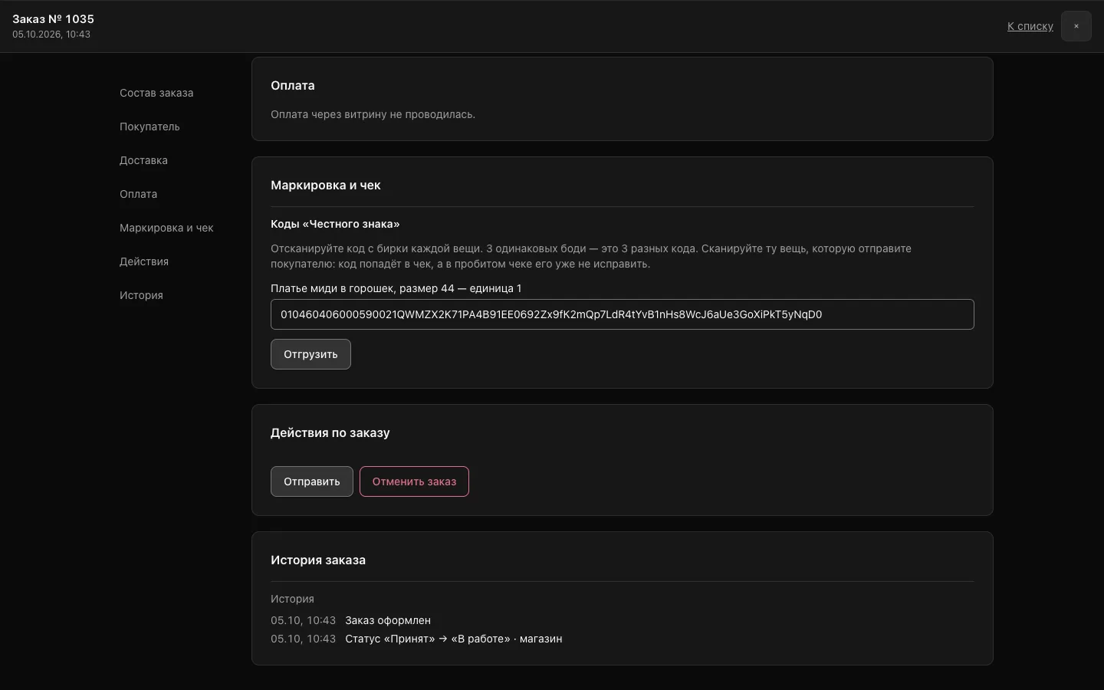Click the «Отправить» button
1104x690 pixels.
click(x=311, y=481)
